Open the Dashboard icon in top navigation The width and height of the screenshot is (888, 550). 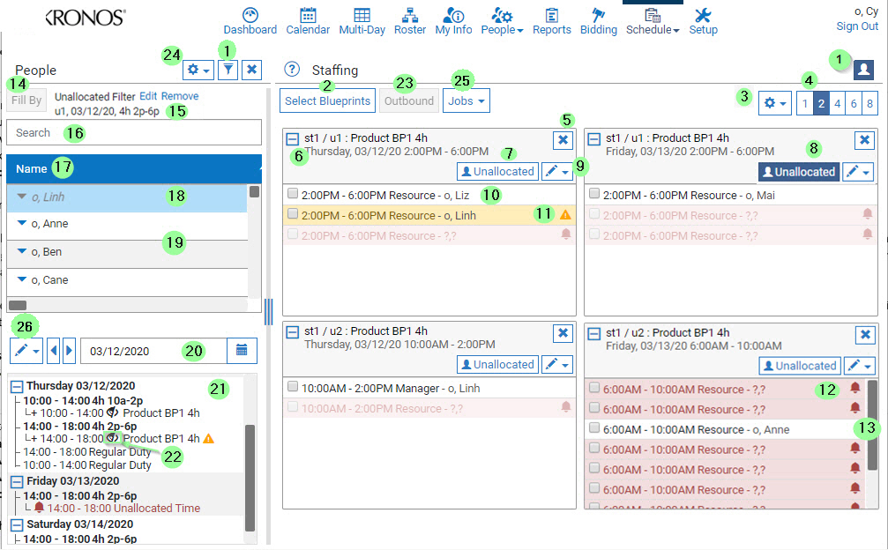click(250, 15)
